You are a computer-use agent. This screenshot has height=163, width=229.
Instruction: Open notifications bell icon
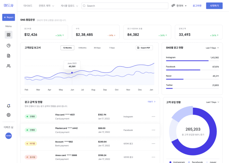click(x=9, y=106)
